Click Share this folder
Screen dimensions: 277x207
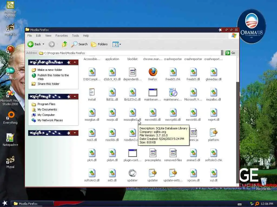click(48, 84)
